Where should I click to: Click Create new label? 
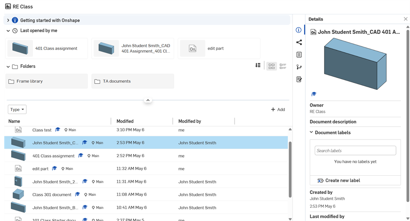pyautogui.click(x=339, y=181)
